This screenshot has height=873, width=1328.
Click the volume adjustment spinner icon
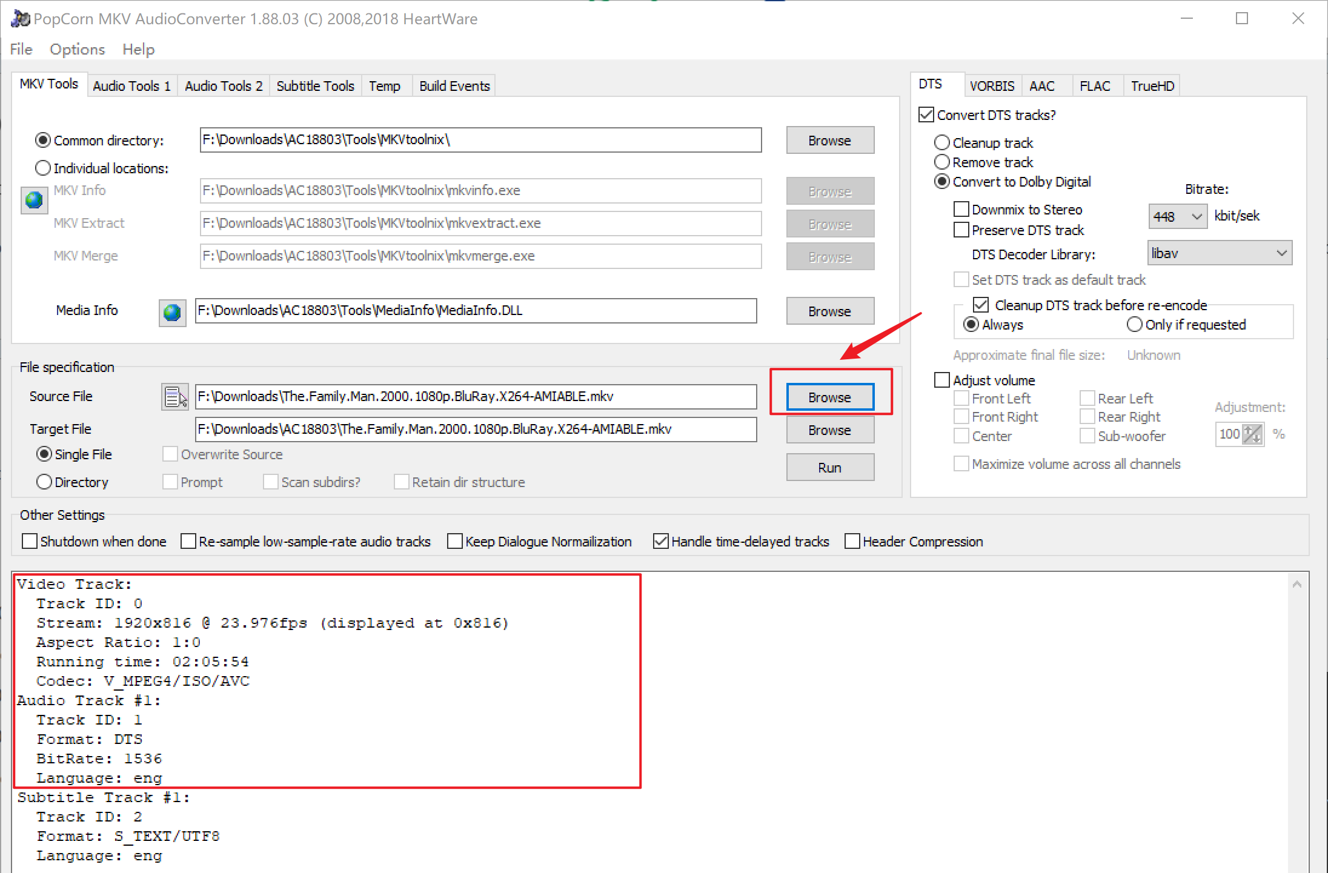(1252, 434)
